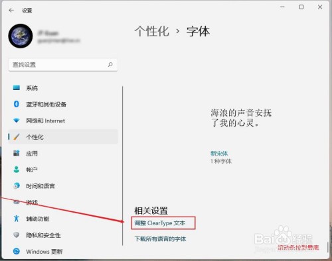Go to Windows 更新 settings
The image size is (332, 261).
pos(63,251)
